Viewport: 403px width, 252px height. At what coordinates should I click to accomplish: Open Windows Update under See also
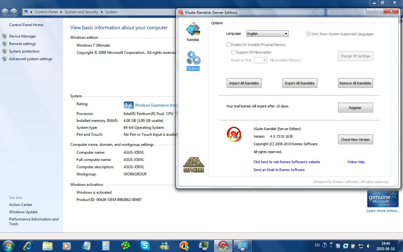point(23,212)
